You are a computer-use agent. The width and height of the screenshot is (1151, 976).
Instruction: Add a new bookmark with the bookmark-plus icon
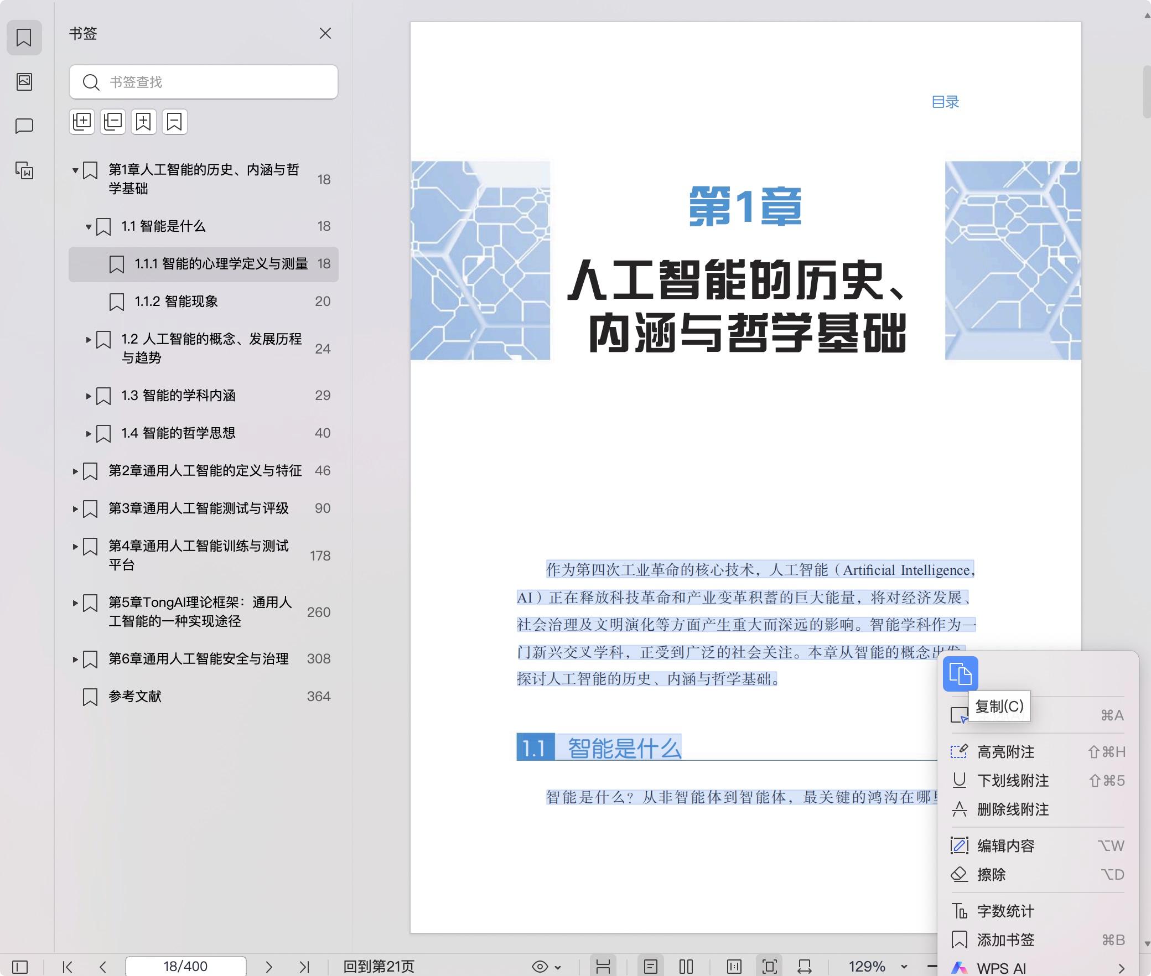(143, 122)
